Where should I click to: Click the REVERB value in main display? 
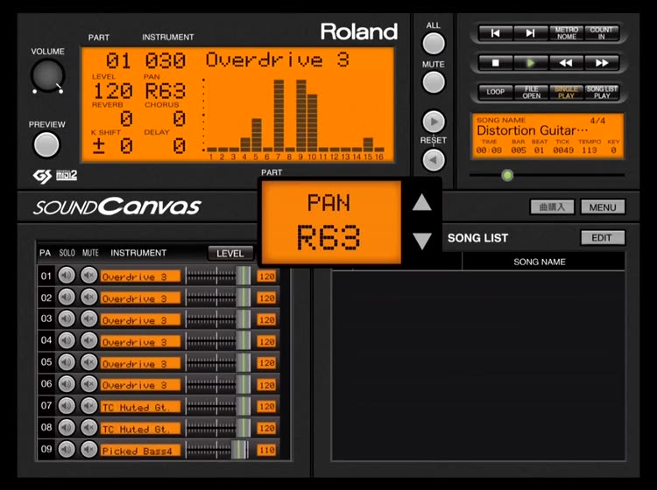(126, 119)
